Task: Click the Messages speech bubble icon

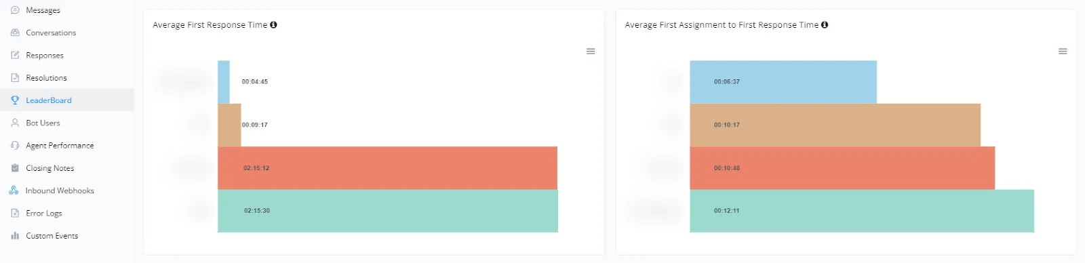Action: [x=15, y=10]
